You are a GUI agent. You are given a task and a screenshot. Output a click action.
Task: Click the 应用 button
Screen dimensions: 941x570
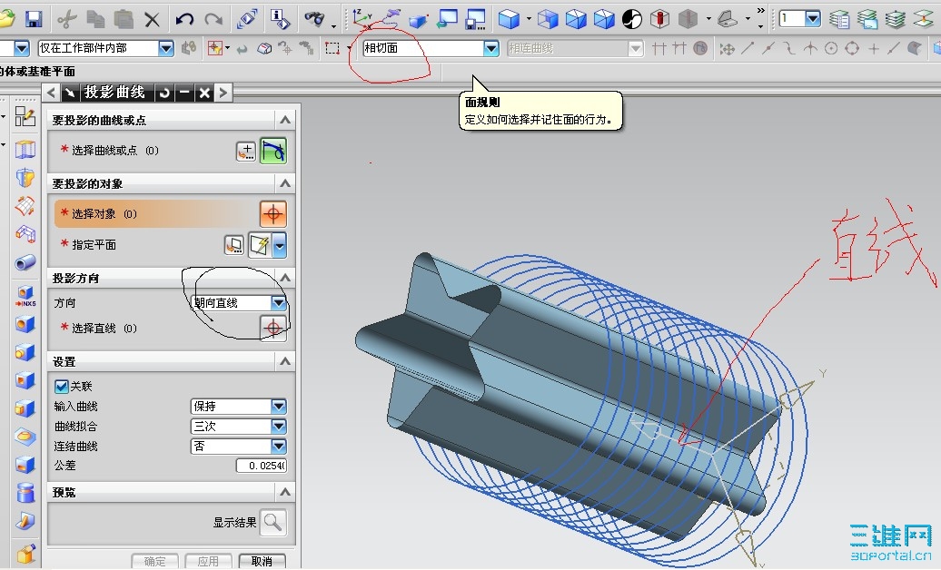pyautogui.click(x=208, y=561)
